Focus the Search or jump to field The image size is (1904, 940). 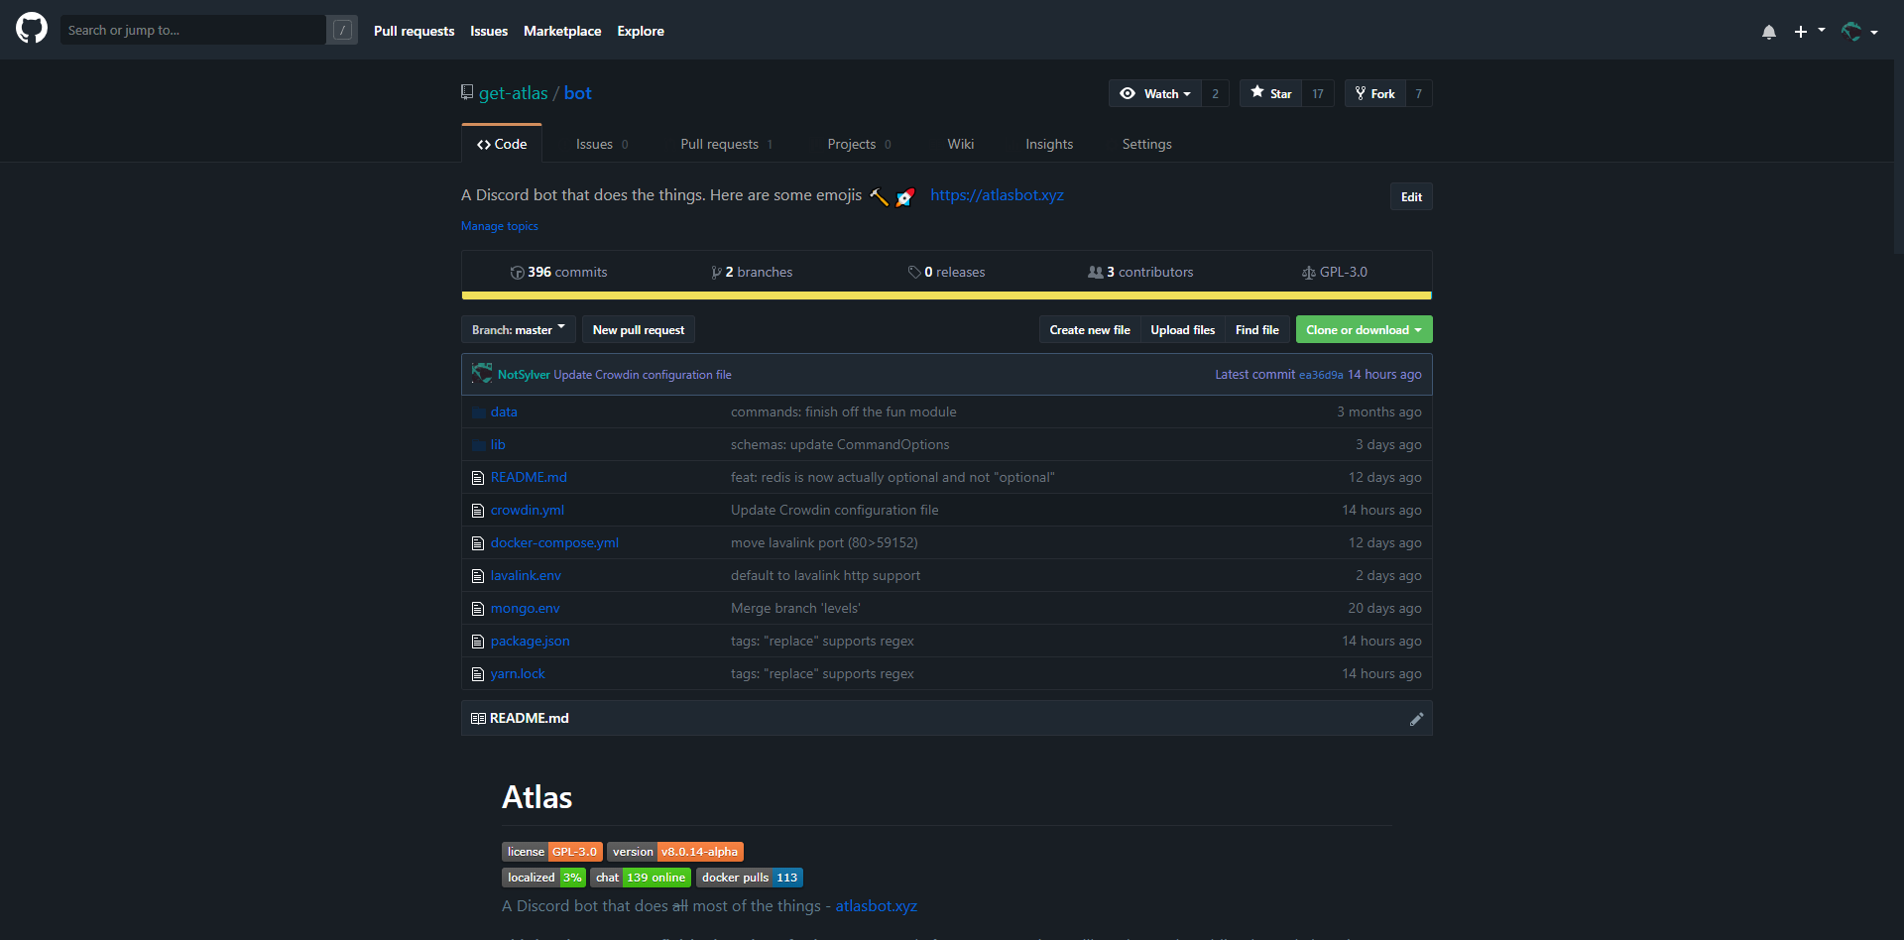[194, 30]
